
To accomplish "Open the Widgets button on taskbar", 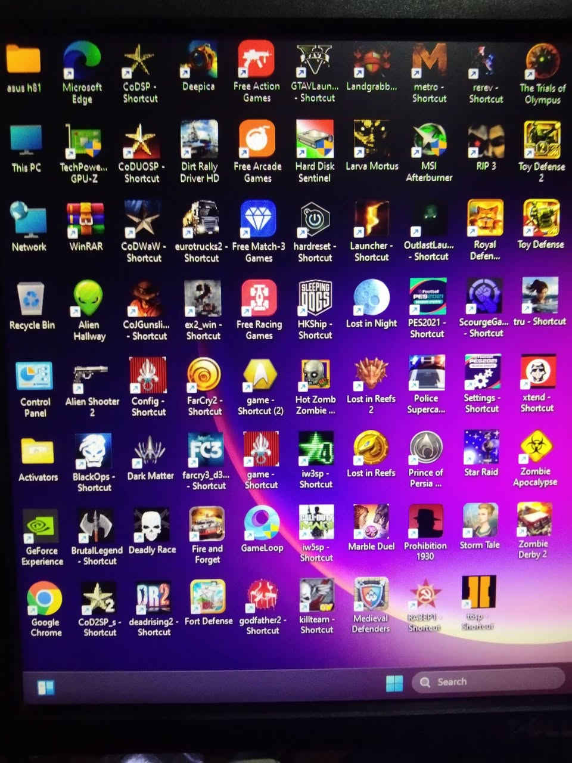I will click(46, 687).
